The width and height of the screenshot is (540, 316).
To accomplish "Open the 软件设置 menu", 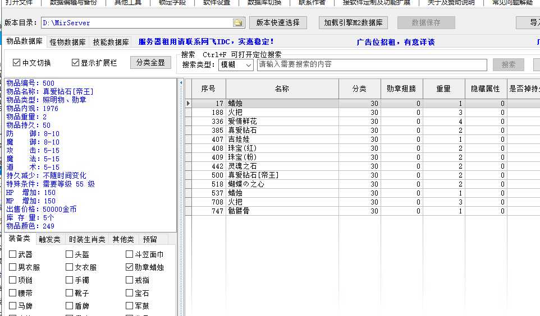I will (x=216, y=2).
